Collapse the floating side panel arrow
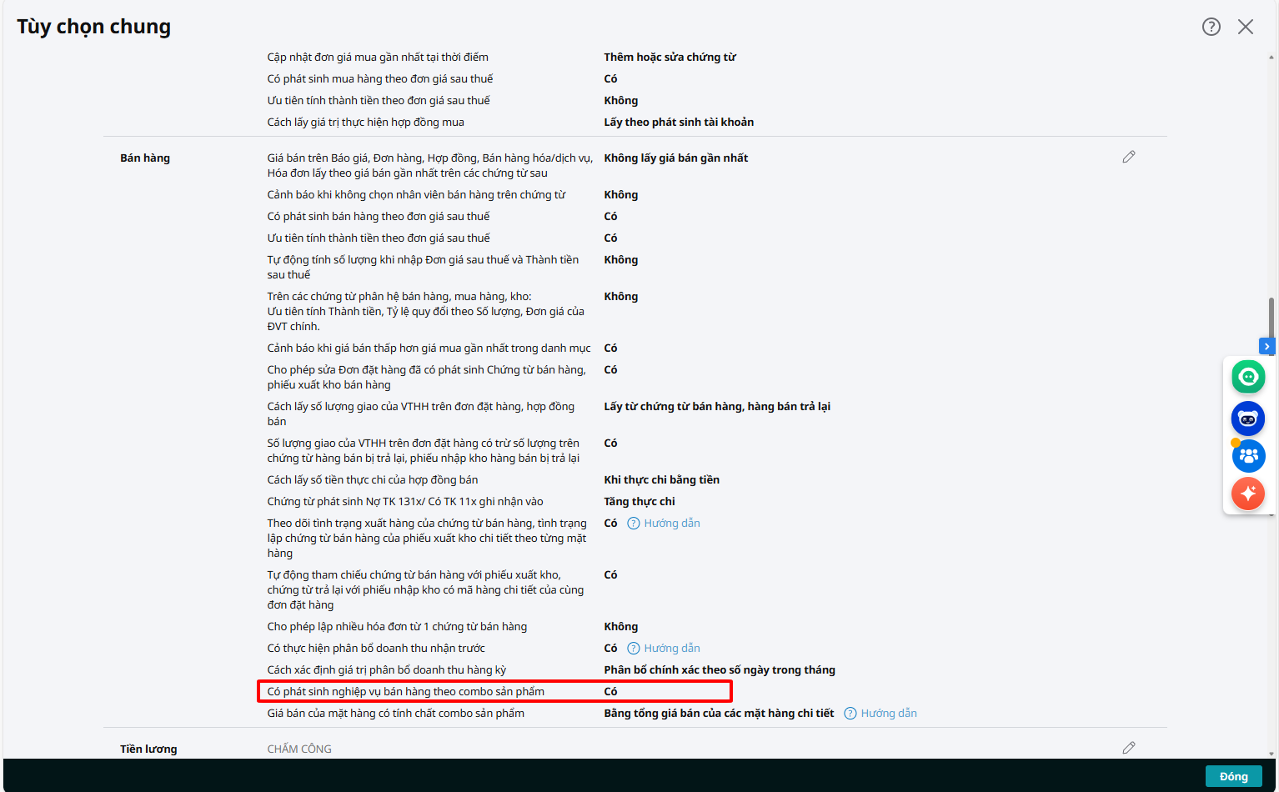 click(x=1266, y=346)
